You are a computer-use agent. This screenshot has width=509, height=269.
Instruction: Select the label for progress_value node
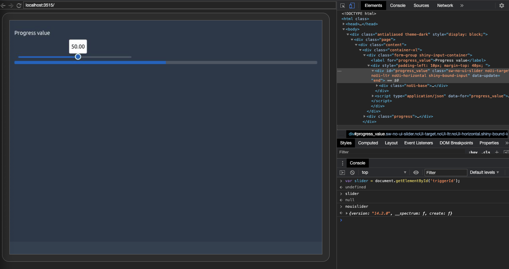tap(428, 60)
